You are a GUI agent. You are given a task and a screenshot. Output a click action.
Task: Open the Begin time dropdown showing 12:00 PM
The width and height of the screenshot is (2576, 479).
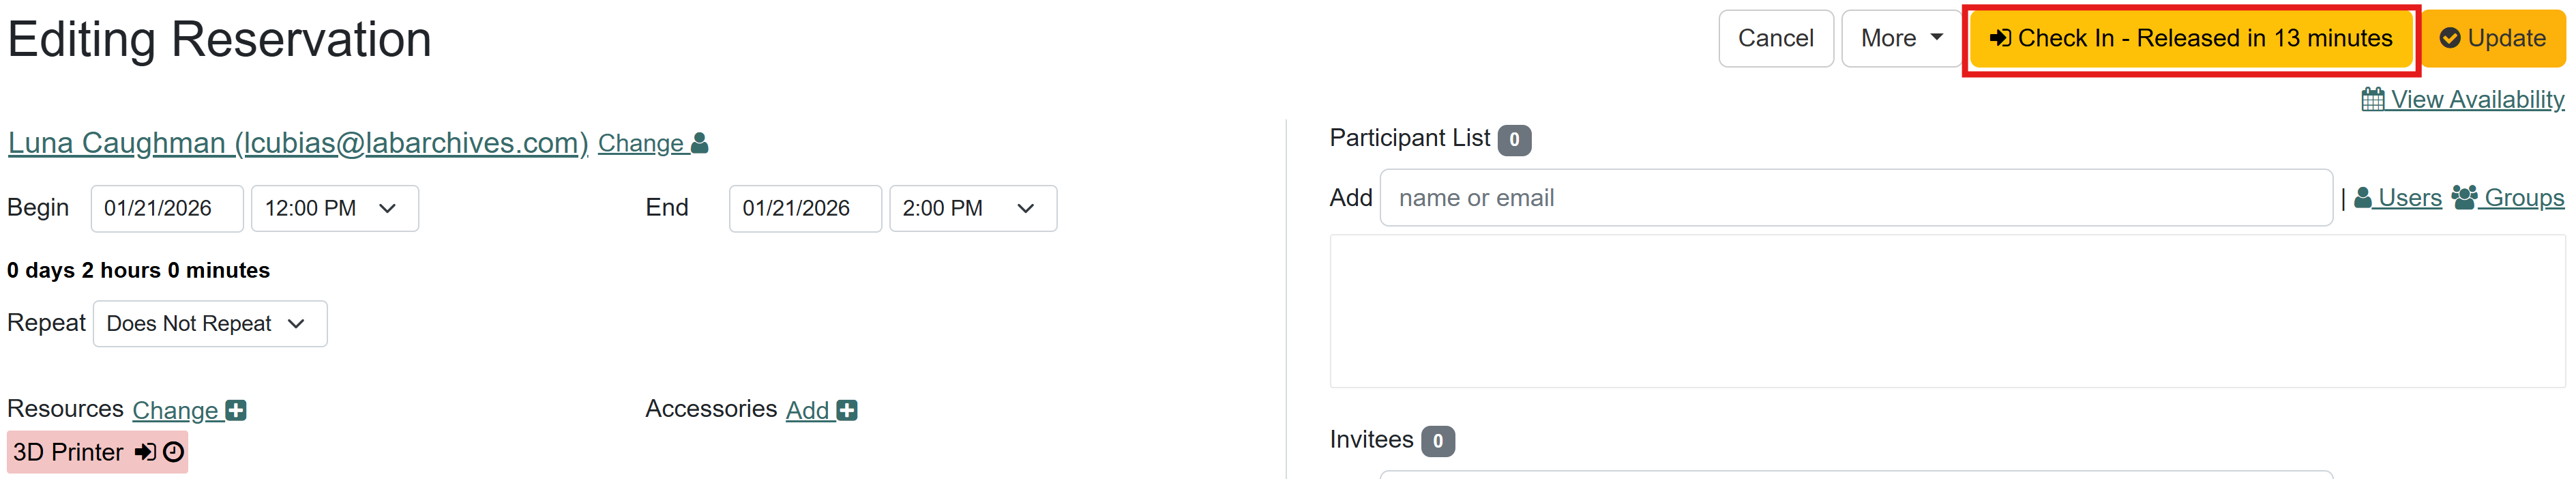pos(334,208)
